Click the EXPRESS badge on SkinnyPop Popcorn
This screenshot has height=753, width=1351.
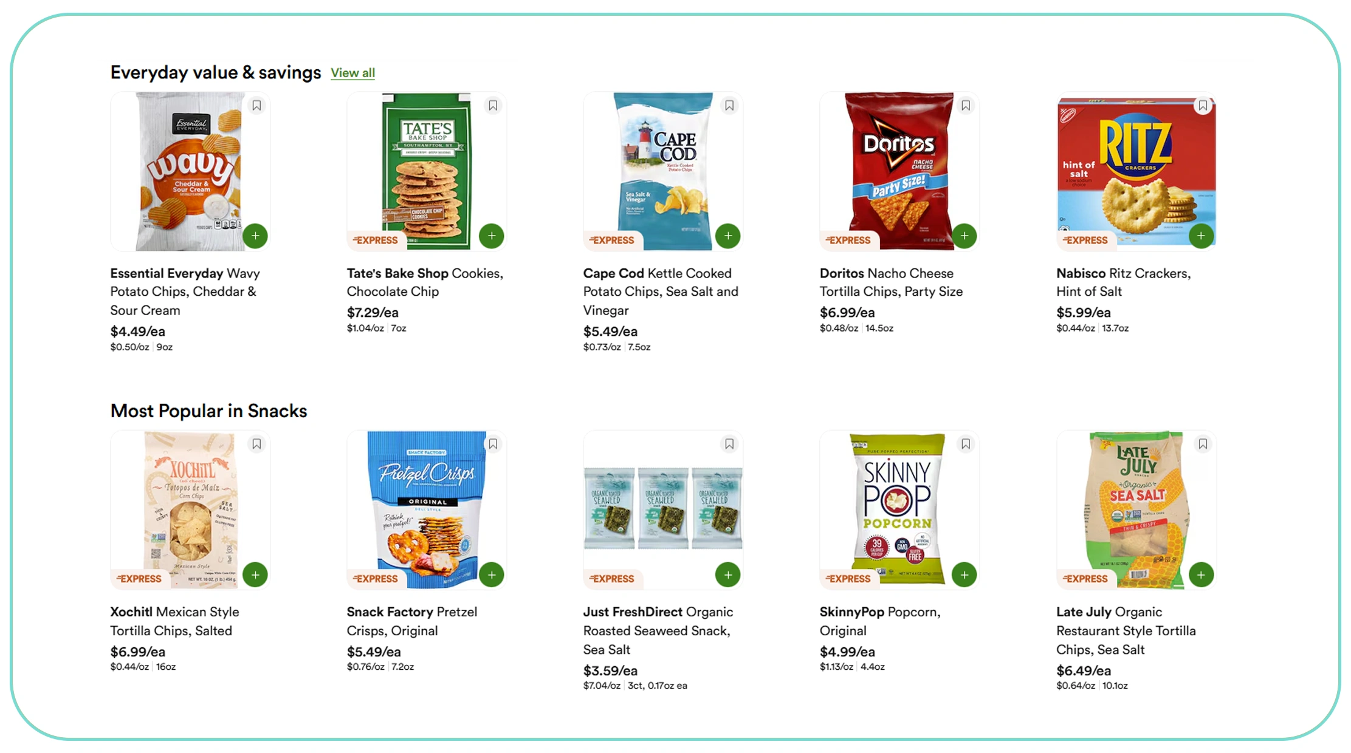click(848, 579)
